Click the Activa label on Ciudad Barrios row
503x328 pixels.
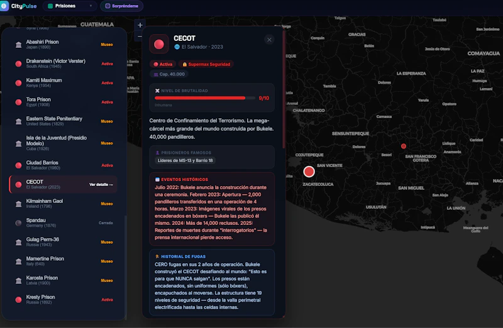coord(107,165)
